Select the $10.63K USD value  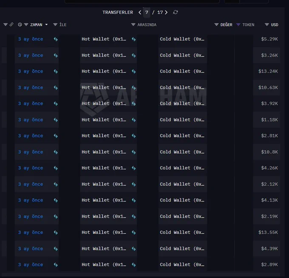point(268,87)
